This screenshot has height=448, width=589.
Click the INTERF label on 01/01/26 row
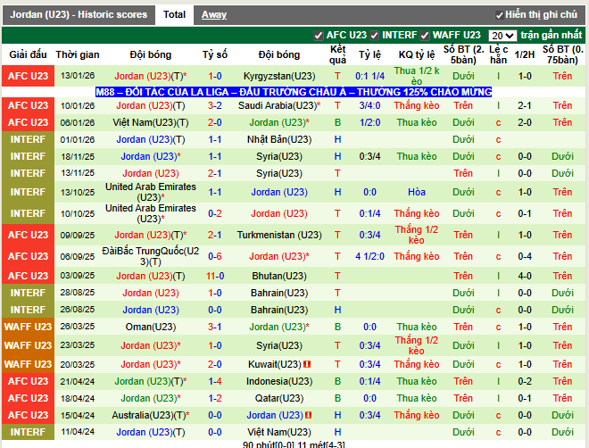[29, 140]
